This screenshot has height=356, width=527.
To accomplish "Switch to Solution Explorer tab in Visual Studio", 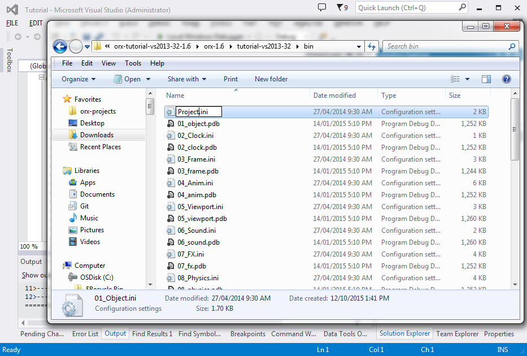I will pos(404,333).
